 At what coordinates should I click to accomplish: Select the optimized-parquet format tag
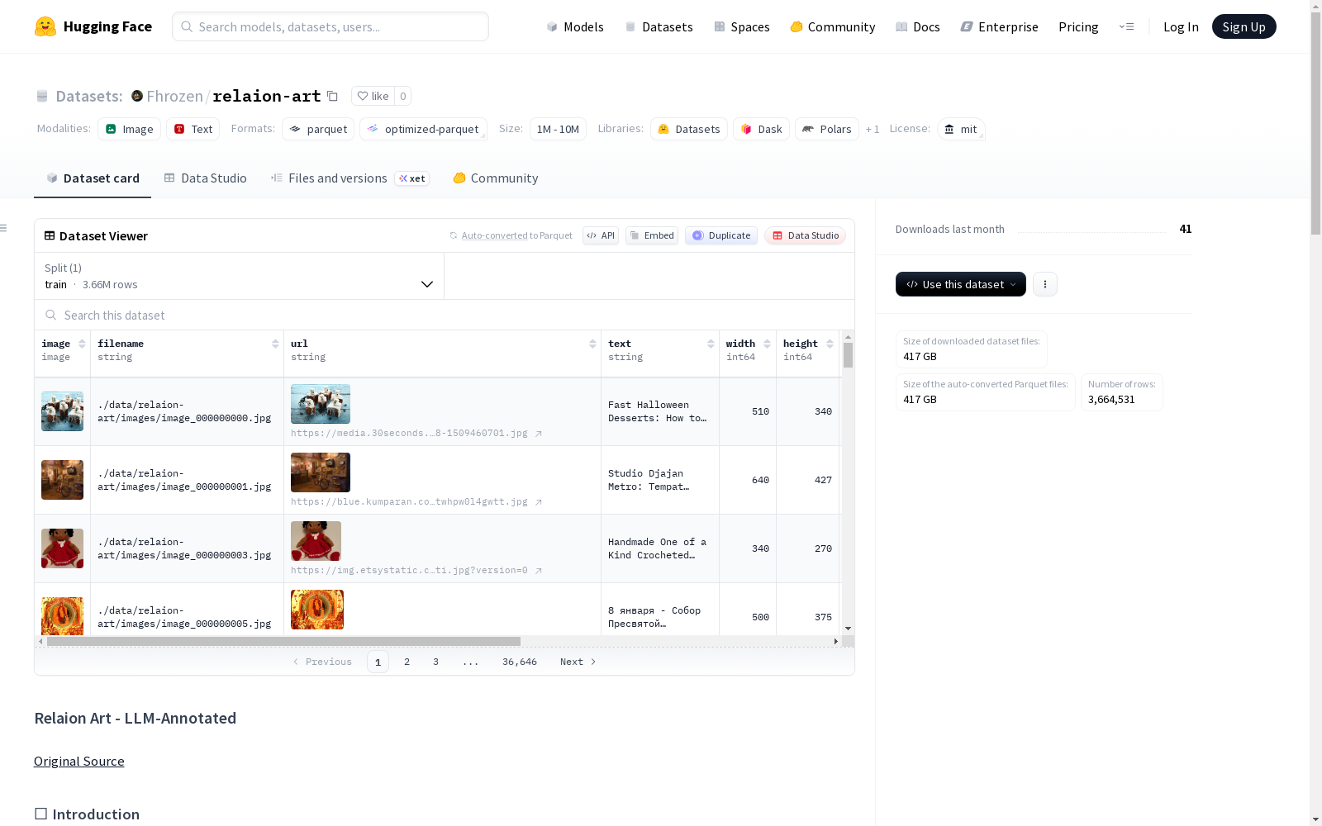(423, 129)
